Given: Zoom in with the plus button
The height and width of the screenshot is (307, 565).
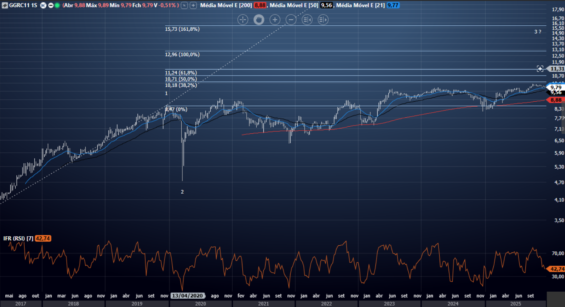Looking at the screenshot, I should [x=275, y=20].
